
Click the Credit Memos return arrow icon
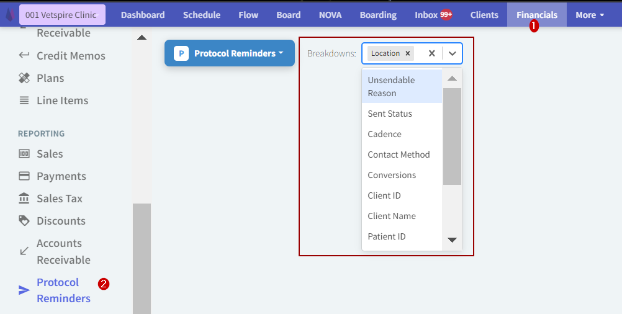[24, 56]
